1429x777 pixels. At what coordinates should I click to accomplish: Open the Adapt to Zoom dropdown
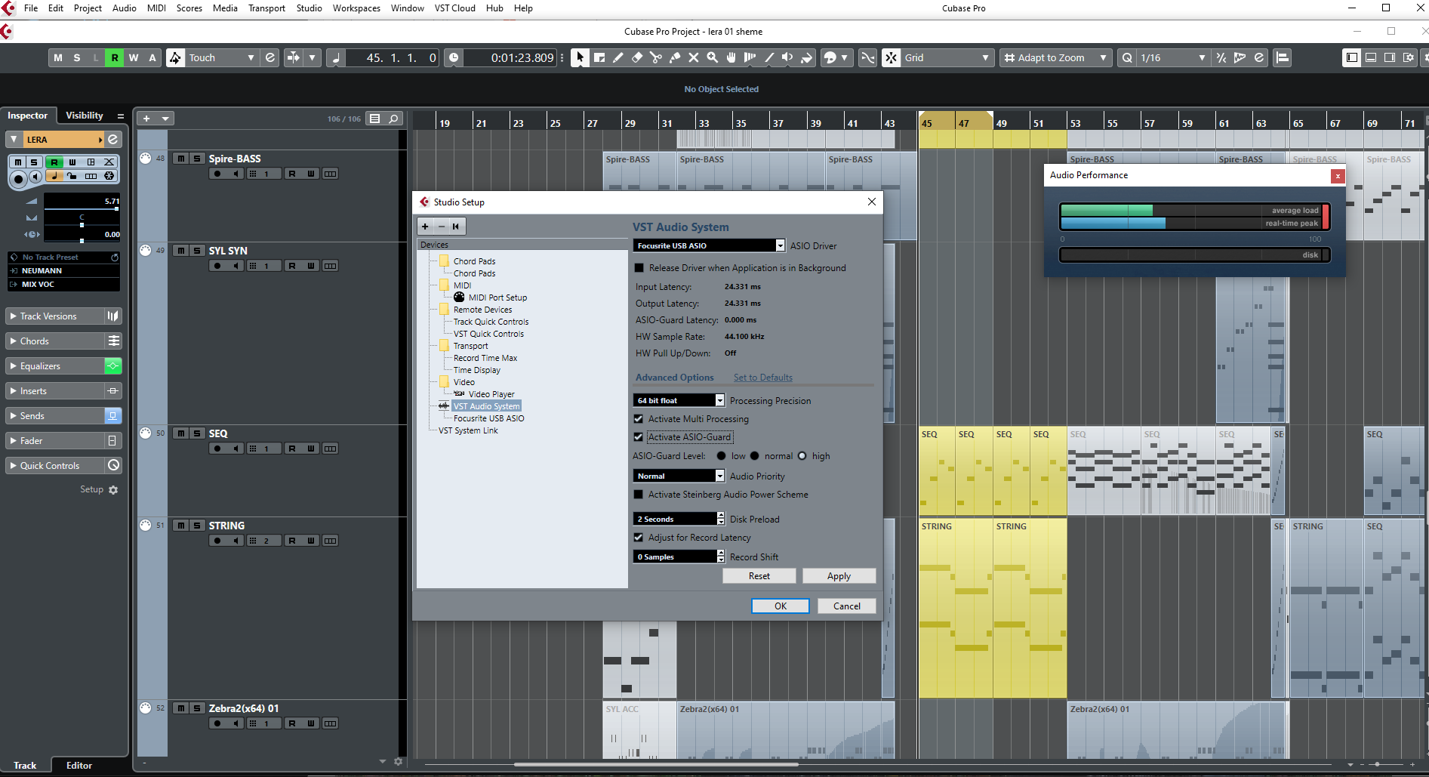[1056, 57]
